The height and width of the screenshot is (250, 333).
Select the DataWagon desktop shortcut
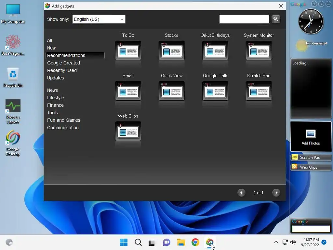[x=13, y=45]
